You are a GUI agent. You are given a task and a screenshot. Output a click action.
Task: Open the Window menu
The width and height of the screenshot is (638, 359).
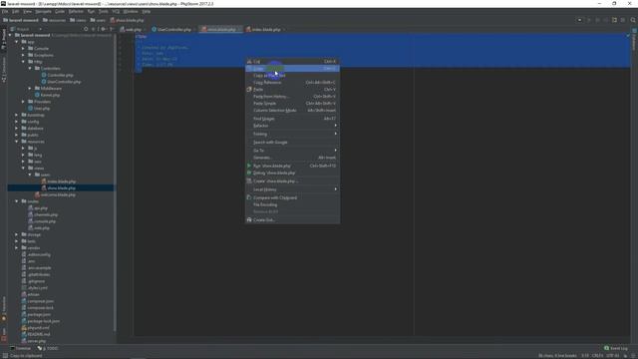coord(131,11)
